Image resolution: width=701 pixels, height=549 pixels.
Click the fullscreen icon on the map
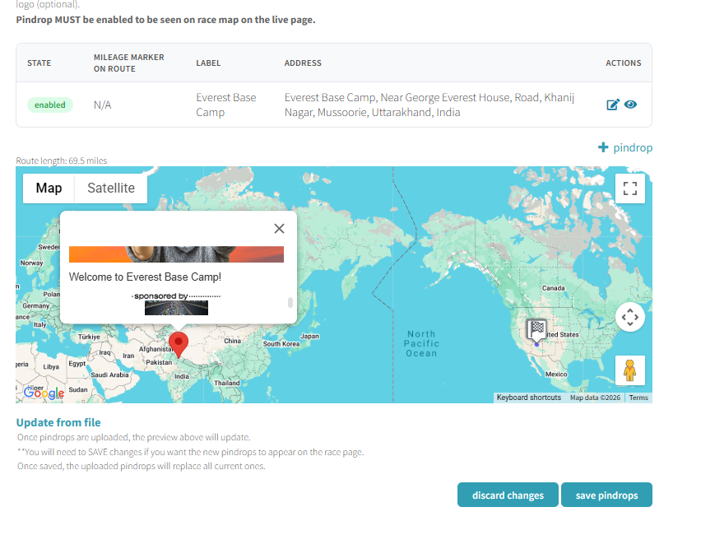pyautogui.click(x=629, y=188)
